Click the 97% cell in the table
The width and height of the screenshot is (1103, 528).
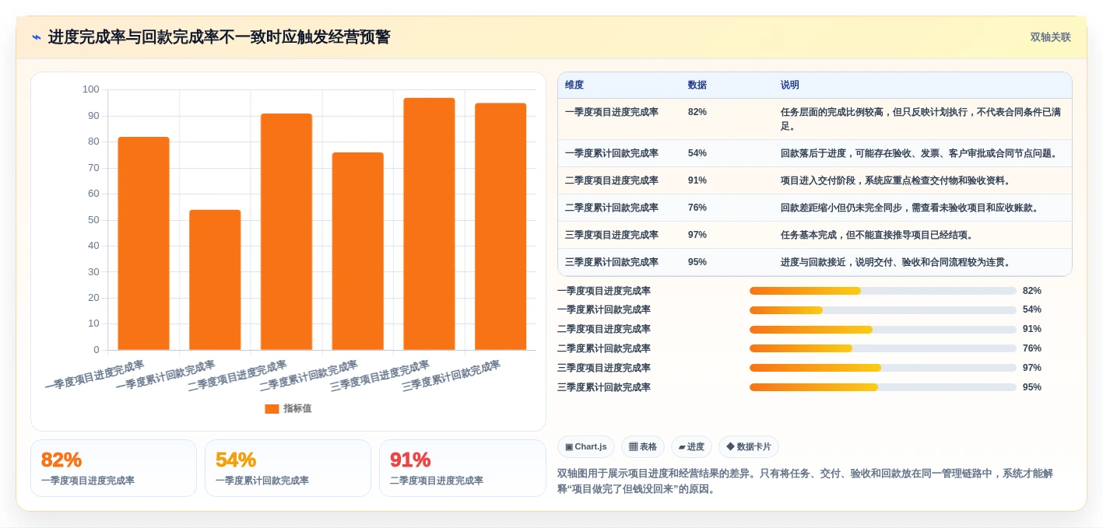point(697,235)
